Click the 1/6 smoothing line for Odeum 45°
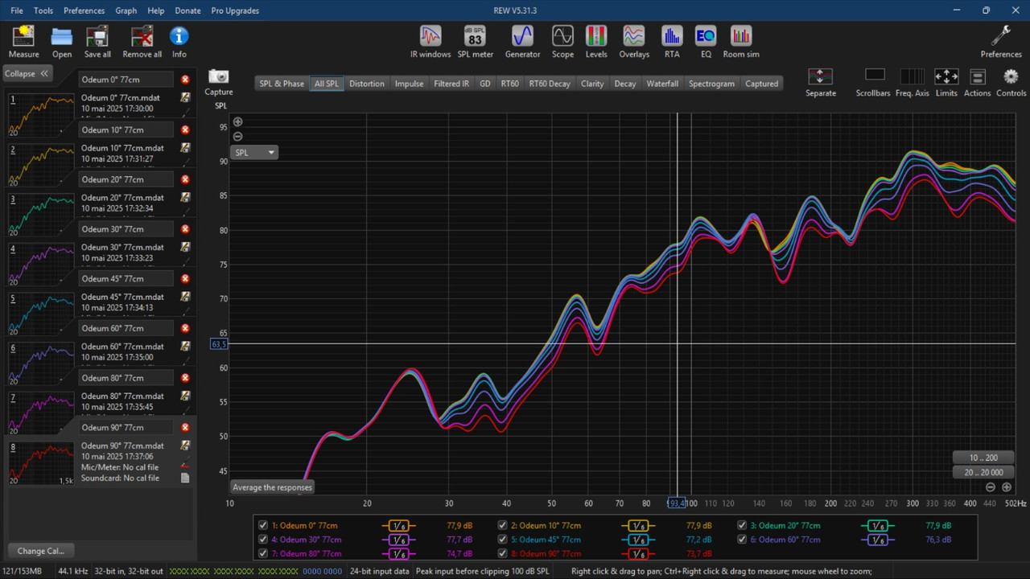This screenshot has width=1030, height=579. [638, 540]
